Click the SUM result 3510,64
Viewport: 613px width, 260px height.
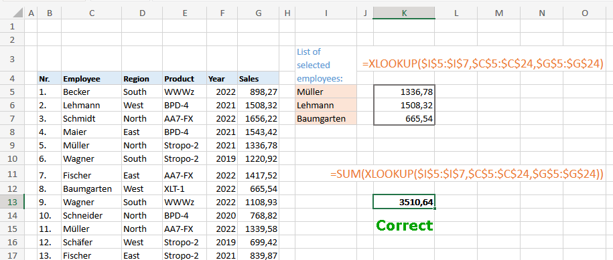pyautogui.click(x=404, y=203)
